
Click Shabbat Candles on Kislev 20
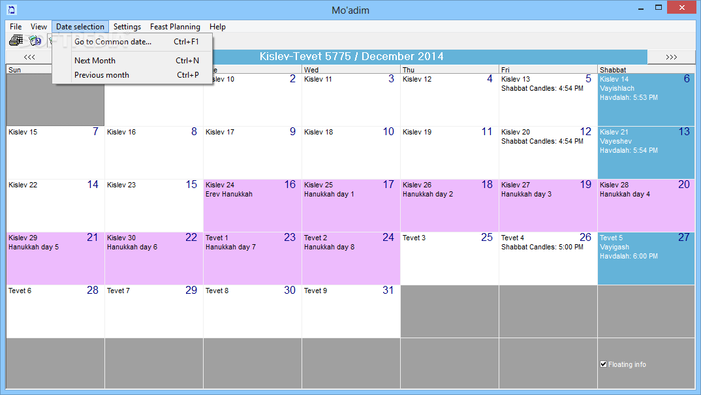pos(542,142)
